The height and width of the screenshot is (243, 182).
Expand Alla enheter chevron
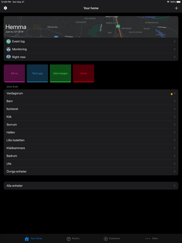174,186
